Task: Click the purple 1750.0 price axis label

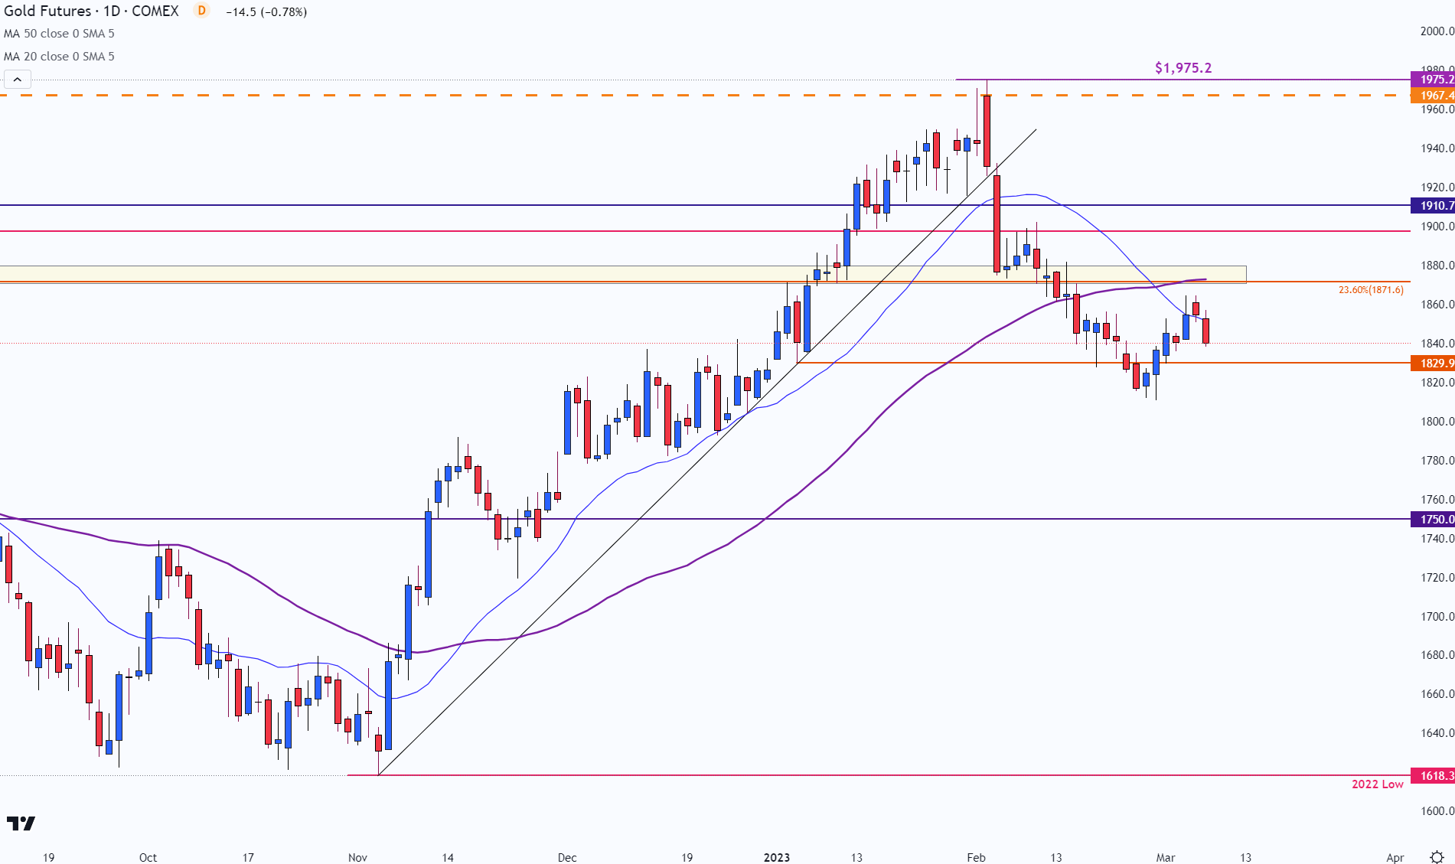Action: click(1433, 519)
